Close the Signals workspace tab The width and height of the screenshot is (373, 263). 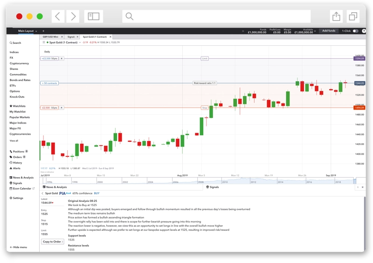coord(77,37)
